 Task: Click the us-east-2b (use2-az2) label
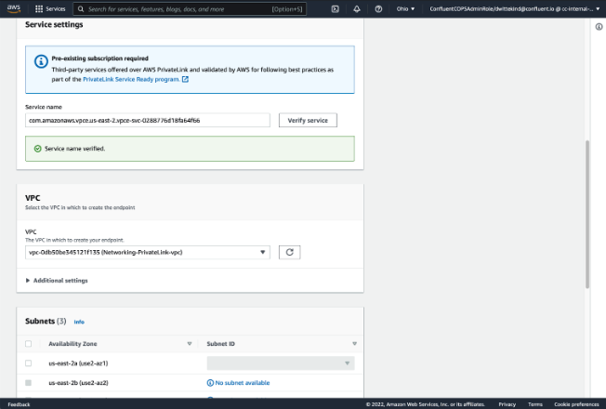(78, 383)
